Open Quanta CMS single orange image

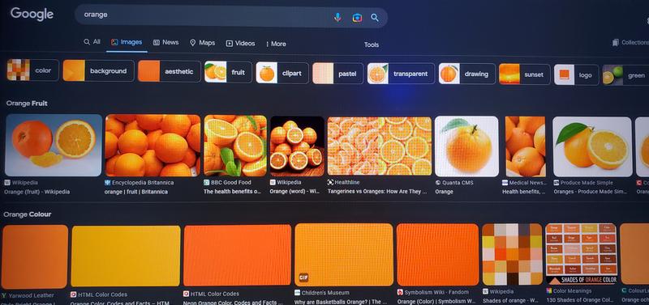coord(467,146)
